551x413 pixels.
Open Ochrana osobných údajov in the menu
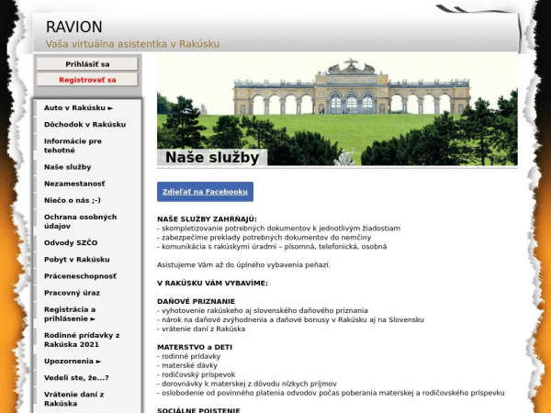tap(81, 221)
